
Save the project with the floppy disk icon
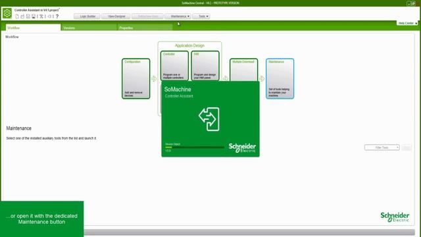pos(28,16)
